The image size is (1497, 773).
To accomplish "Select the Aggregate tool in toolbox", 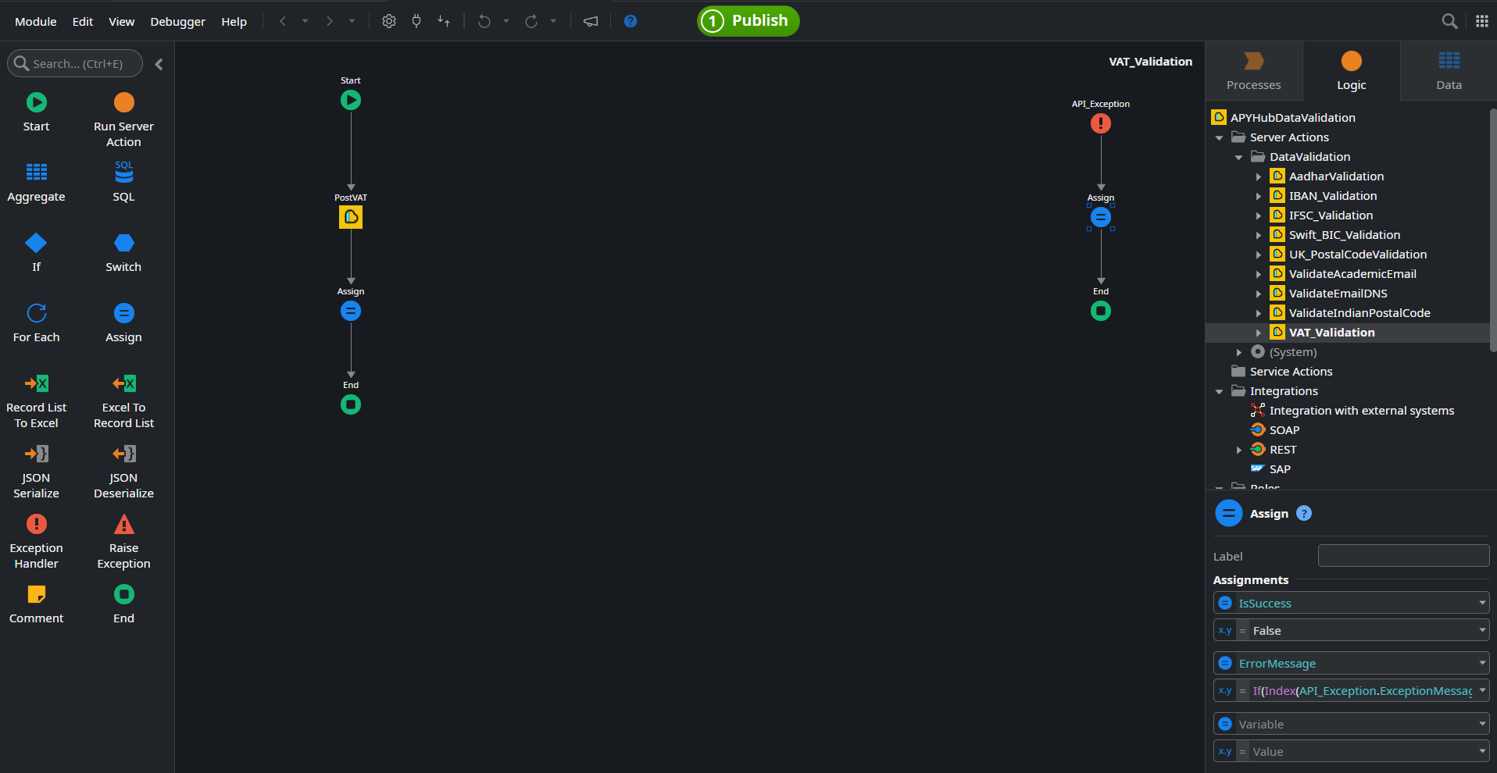I will (x=36, y=183).
